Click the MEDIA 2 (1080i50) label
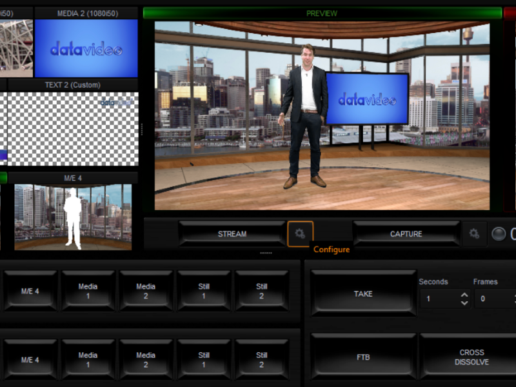This screenshot has width=516, height=387. [x=88, y=14]
